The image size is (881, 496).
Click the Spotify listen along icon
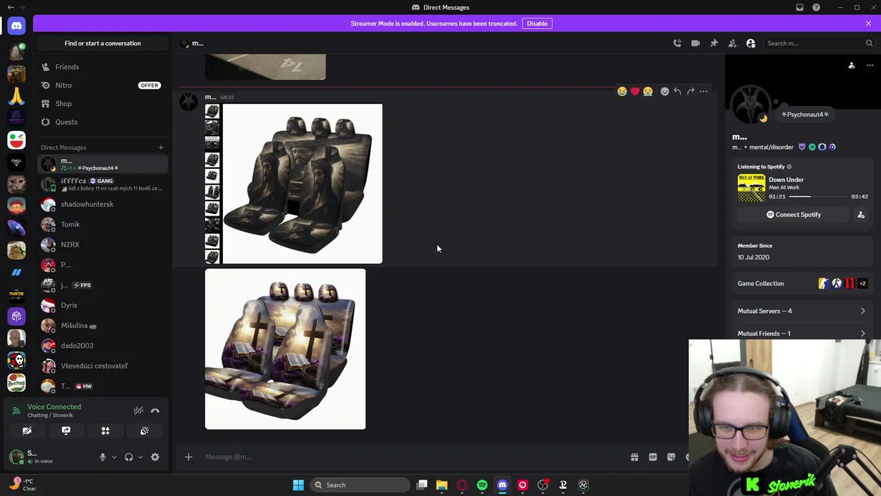(861, 215)
